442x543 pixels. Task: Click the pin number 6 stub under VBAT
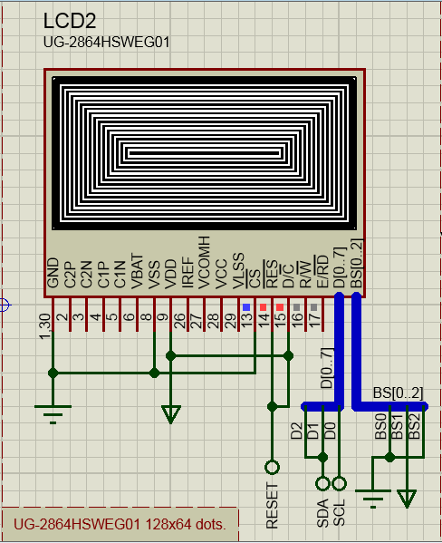coord(138,315)
